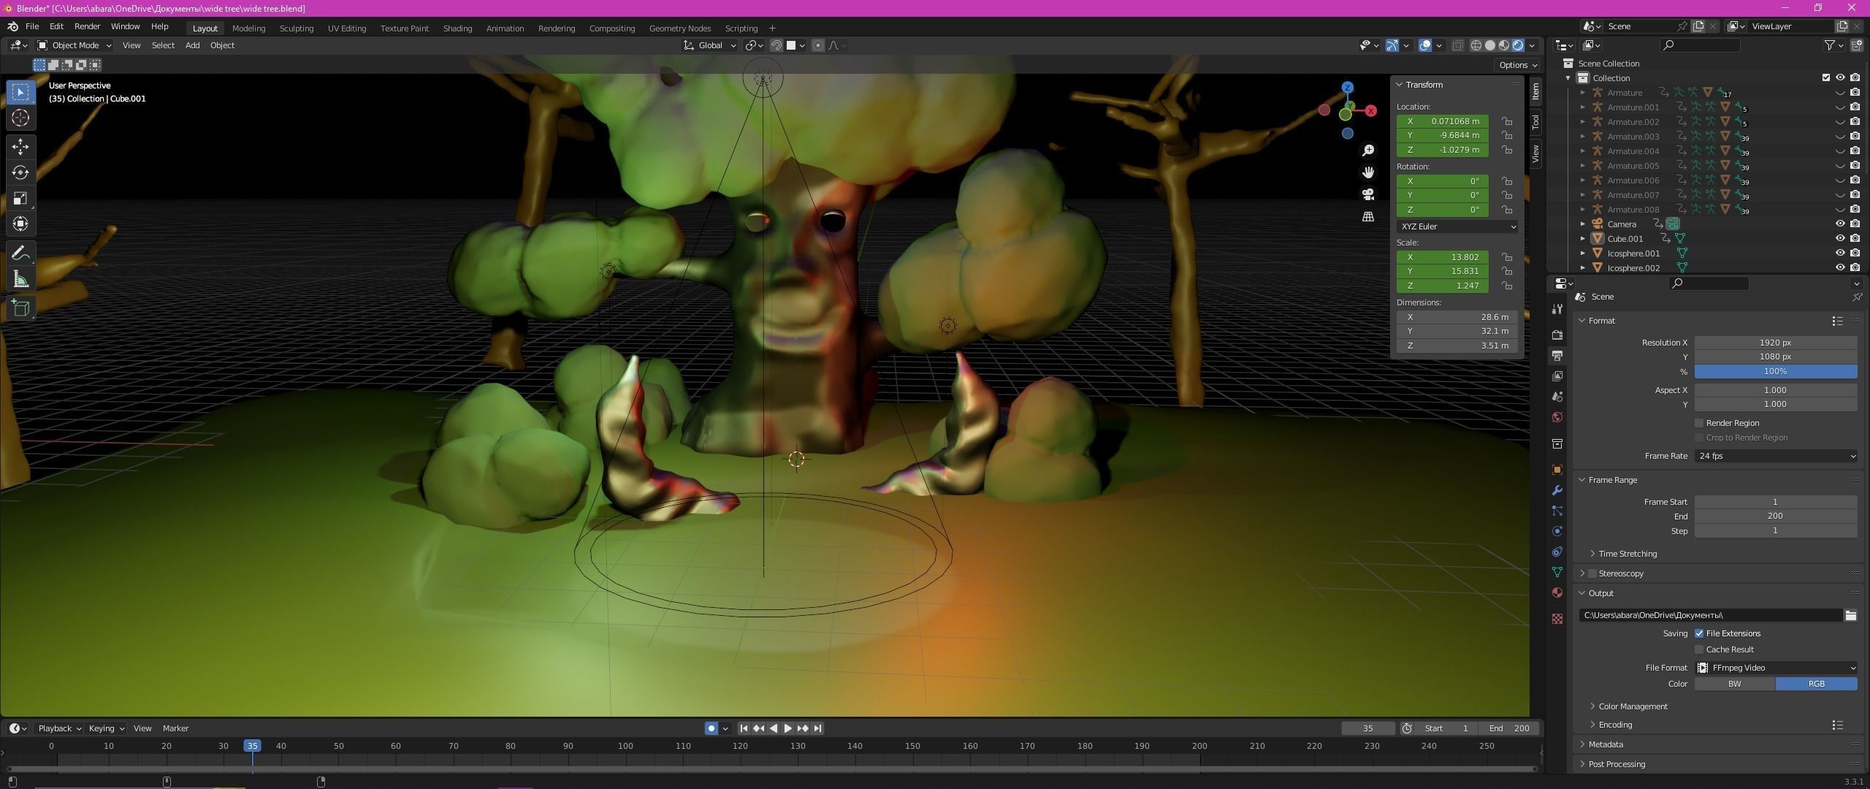Switch to the Sculpting workspace tab
This screenshot has height=789, width=1870.
coord(296,28)
